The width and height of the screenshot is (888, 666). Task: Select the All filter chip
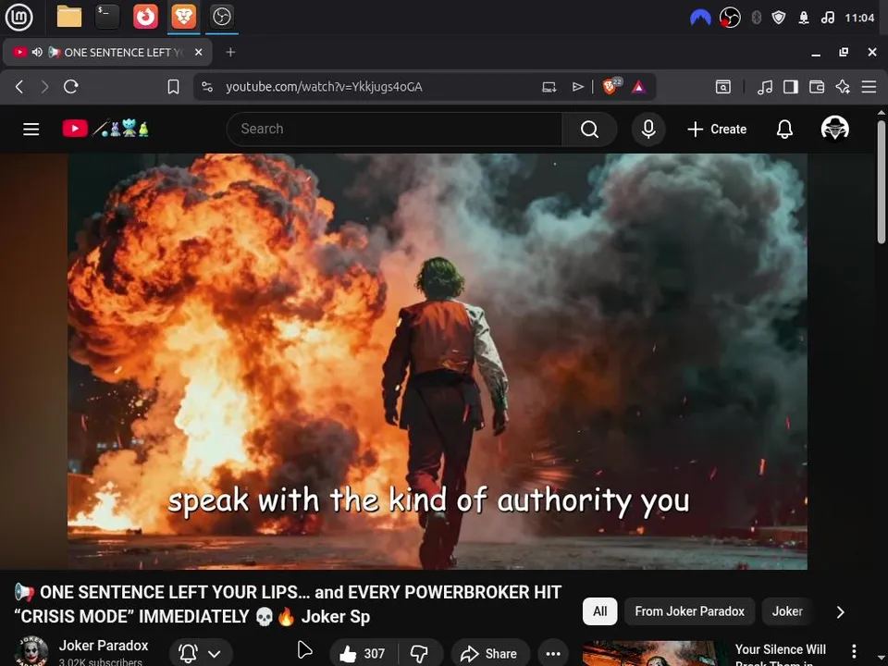tap(599, 611)
